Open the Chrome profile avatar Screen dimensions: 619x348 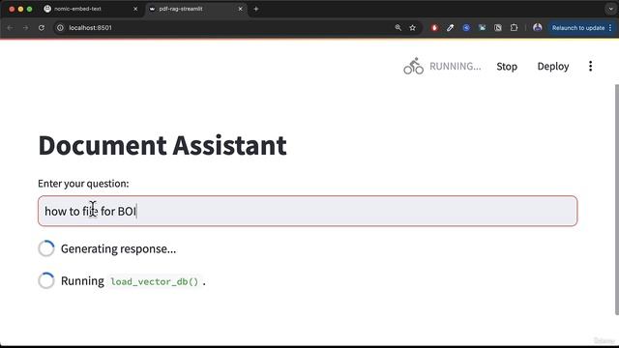pos(538,28)
